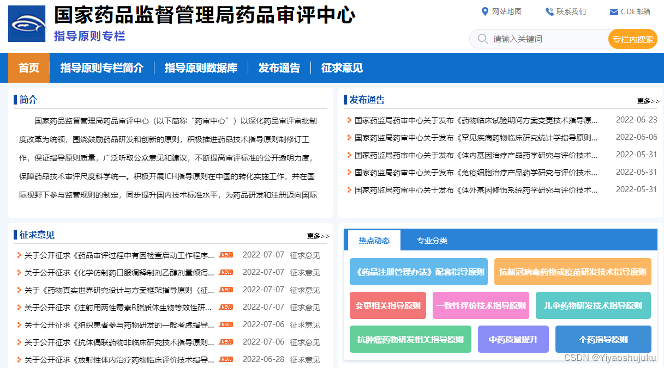Open notice 《罕见疾病药物临床研究统计学指导原则...

click(476, 138)
